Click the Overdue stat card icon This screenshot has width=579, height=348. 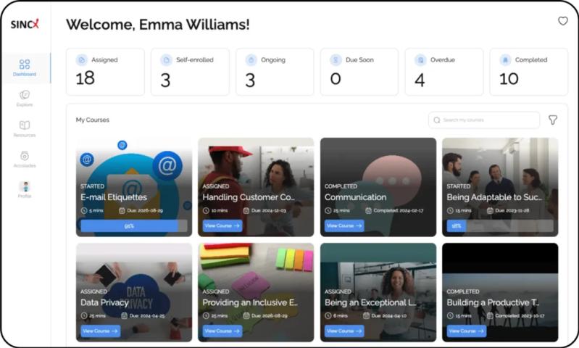[420, 60]
